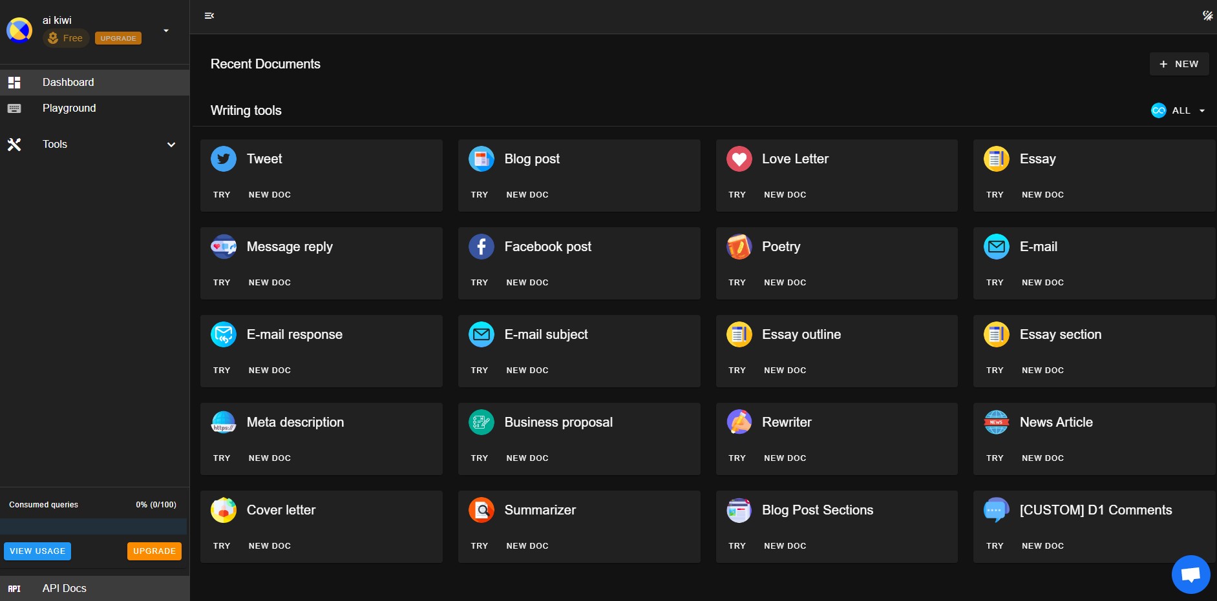Viewport: 1217px width, 601px height.
Task: Click the Consumed queries progress bar
Action: click(x=94, y=526)
